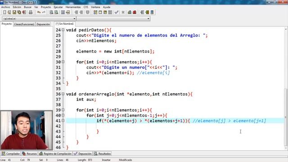Click the Replace magnifier icon
Image resolution: width=288 pixels, height=162 pixels.
56,12
